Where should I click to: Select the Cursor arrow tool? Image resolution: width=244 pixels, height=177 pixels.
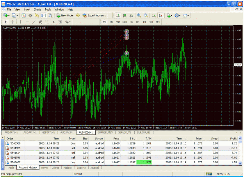point(5,22)
